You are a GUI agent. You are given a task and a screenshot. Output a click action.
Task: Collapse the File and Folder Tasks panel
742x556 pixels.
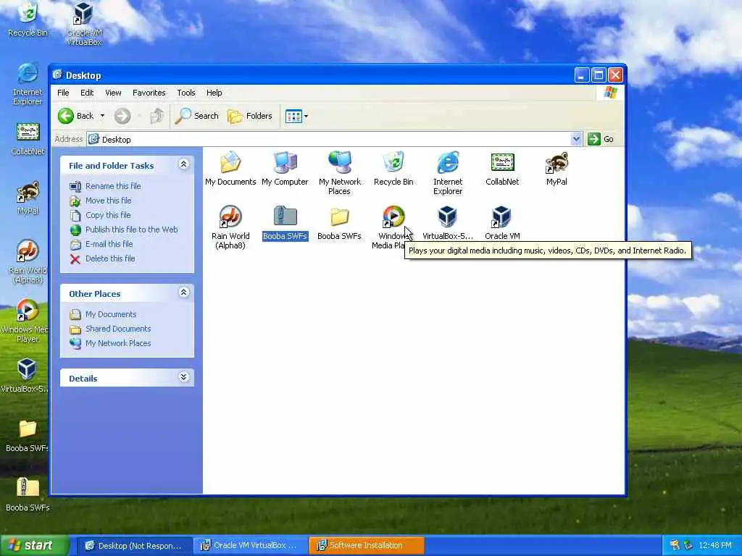183,164
